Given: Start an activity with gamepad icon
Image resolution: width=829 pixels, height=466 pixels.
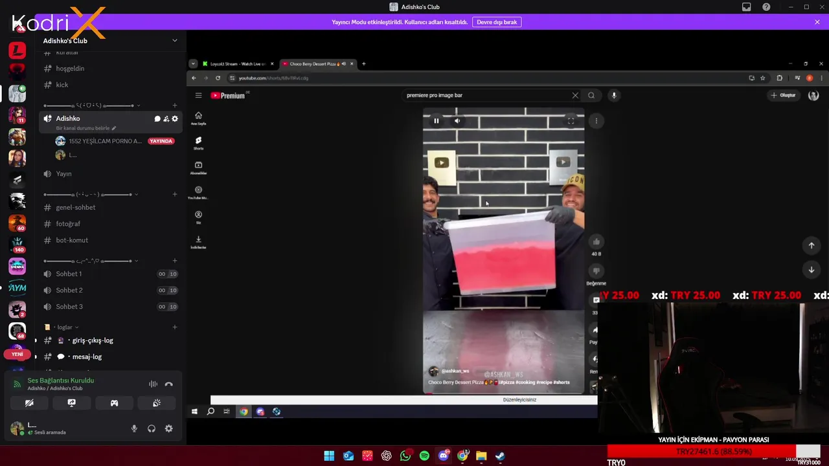Looking at the screenshot, I should (x=114, y=403).
